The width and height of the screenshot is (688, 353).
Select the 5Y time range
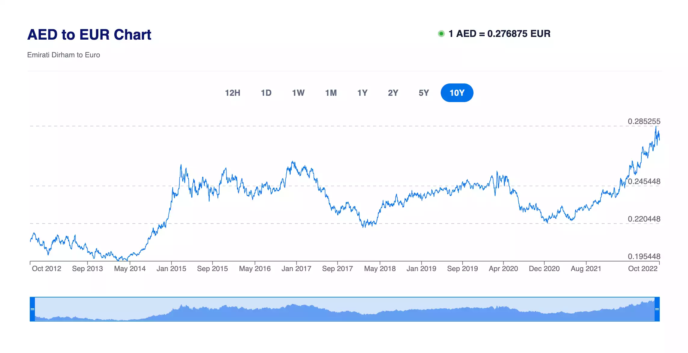(x=424, y=93)
